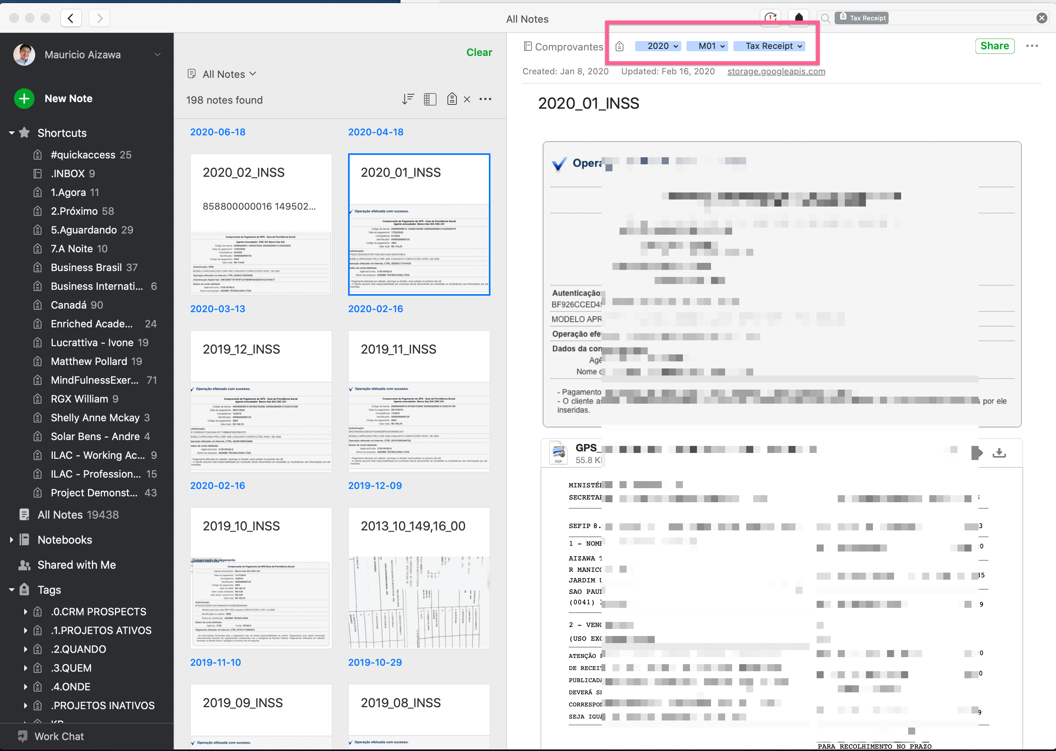Image resolution: width=1056 pixels, height=751 pixels.
Task: Expand the .2.QUANDO tag
Action: coord(25,649)
